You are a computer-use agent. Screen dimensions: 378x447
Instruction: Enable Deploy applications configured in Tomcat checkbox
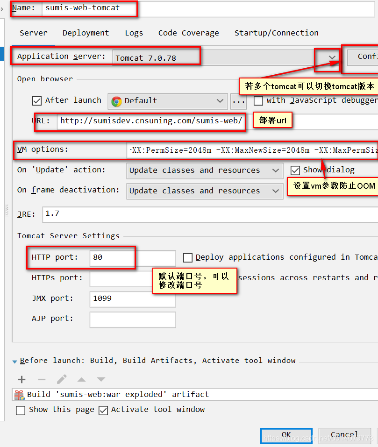click(x=187, y=258)
